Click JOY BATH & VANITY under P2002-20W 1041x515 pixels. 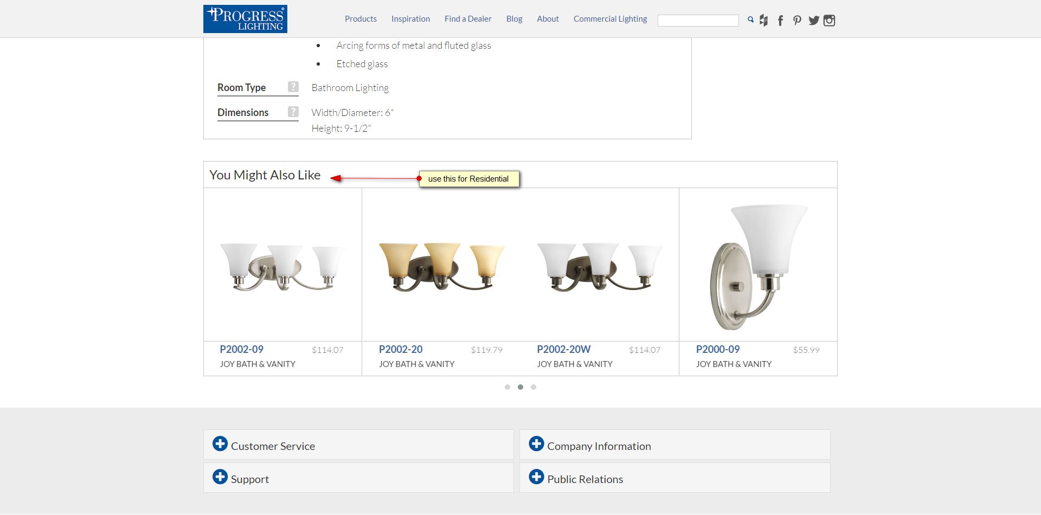tap(575, 364)
